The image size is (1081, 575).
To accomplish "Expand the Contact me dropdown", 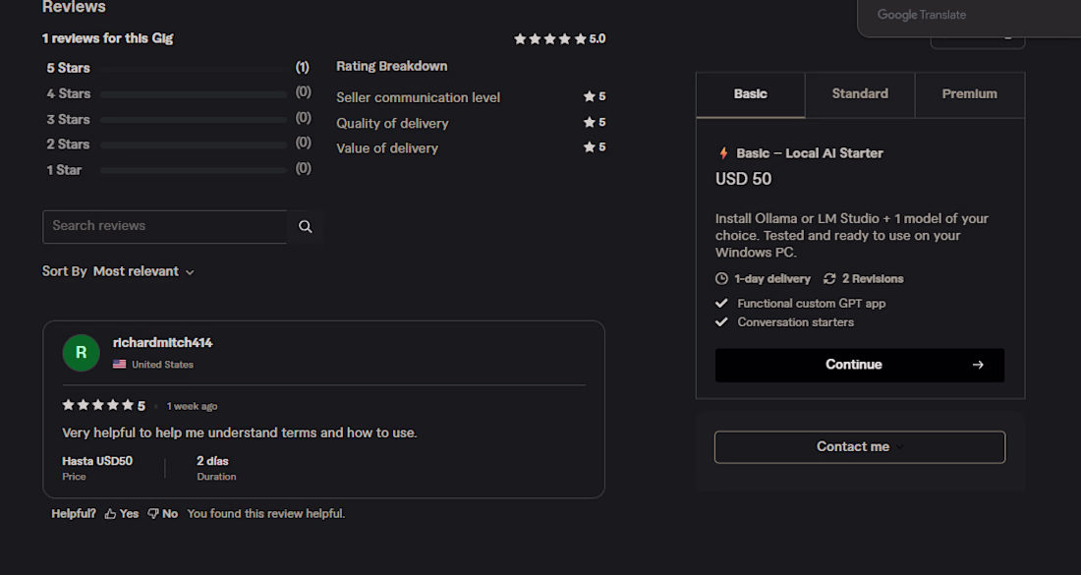I will [x=860, y=447].
